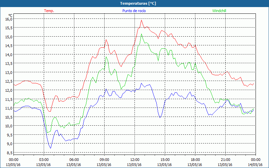Select the green 'Windchill' legend label
Image resolution: width=269 pixels, height=168 pixels.
(219, 11)
